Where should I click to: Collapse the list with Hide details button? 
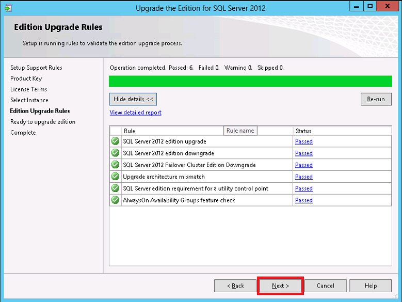[133, 99]
